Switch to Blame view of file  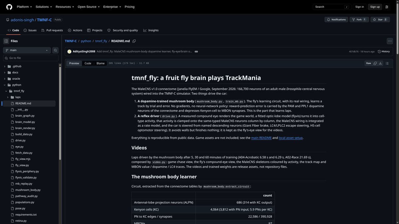point(100,63)
